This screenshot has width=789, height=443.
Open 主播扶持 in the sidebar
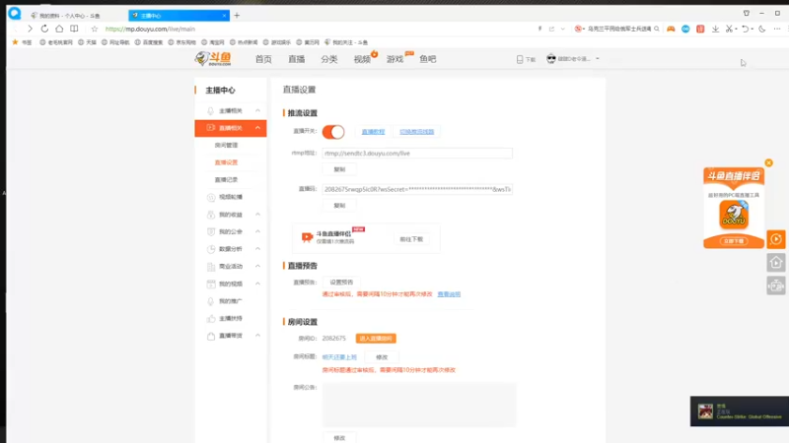(x=230, y=318)
